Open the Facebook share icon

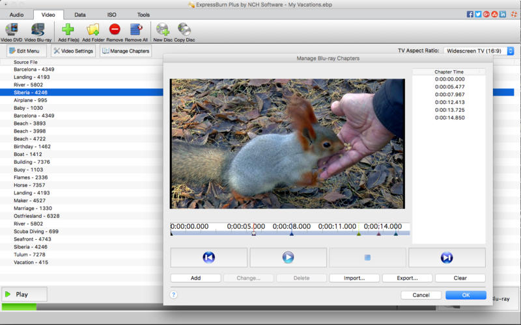470,14
